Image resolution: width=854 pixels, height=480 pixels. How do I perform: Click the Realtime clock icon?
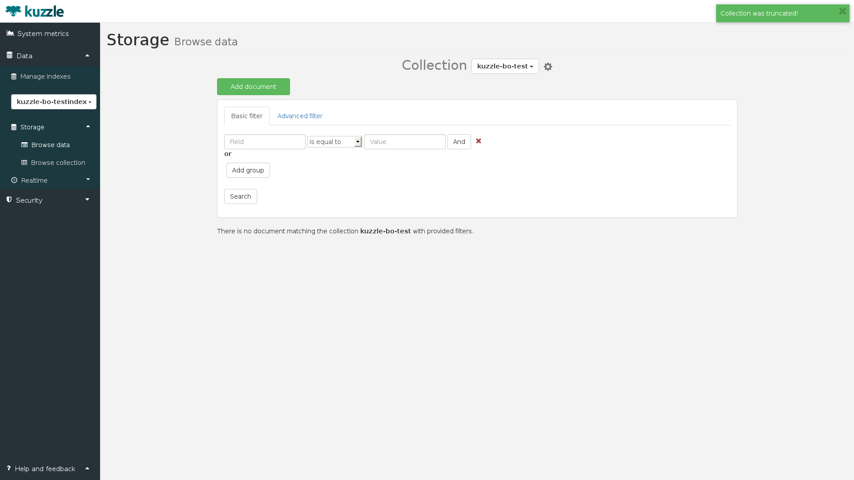14,180
